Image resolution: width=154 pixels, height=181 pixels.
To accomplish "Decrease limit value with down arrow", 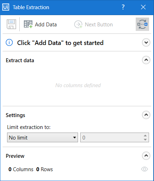I will (145, 140).
